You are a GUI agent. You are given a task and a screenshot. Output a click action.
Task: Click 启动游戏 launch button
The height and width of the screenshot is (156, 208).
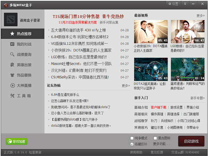point(191,141)
